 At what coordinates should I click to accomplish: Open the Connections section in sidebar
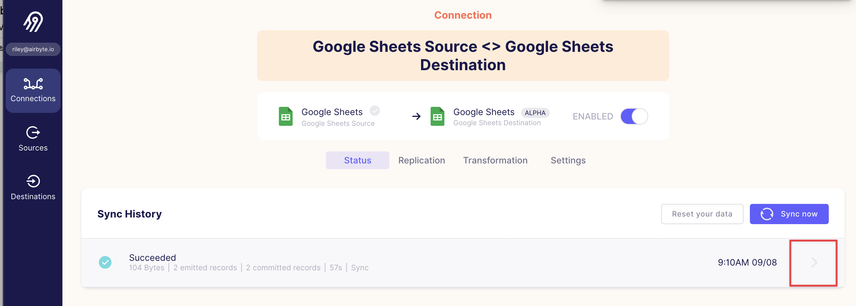pos(33,90)
